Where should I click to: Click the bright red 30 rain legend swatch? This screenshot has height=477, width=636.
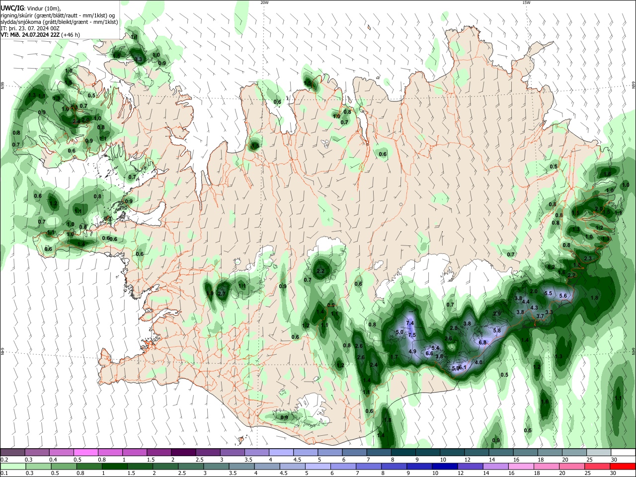[x=623, y=467]
